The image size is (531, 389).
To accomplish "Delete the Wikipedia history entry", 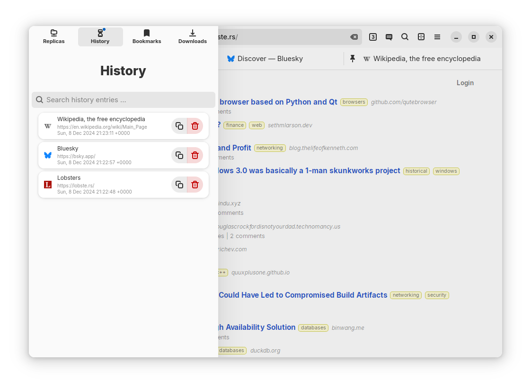I will coord(195,126).
